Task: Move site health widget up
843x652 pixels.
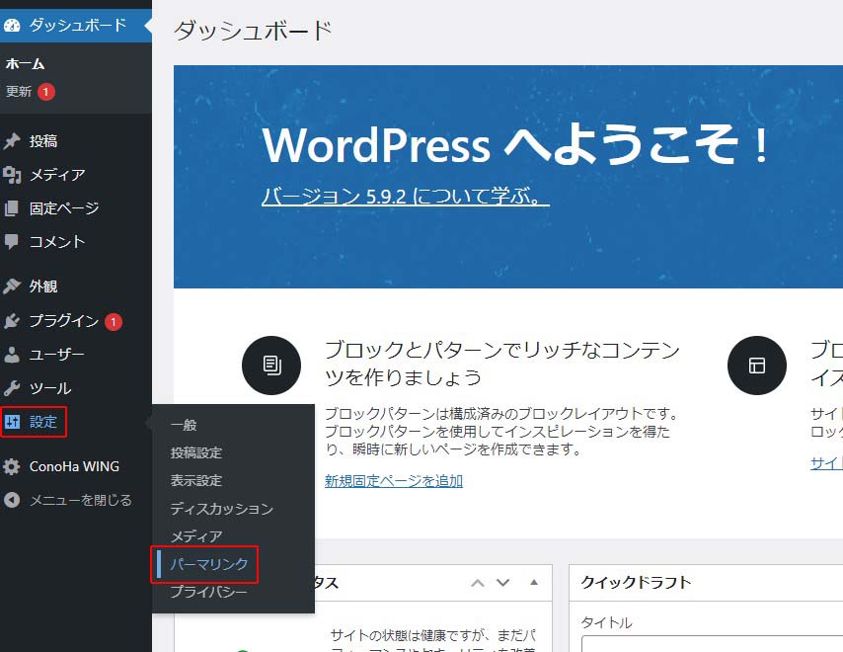Action: tap(478, 583)
